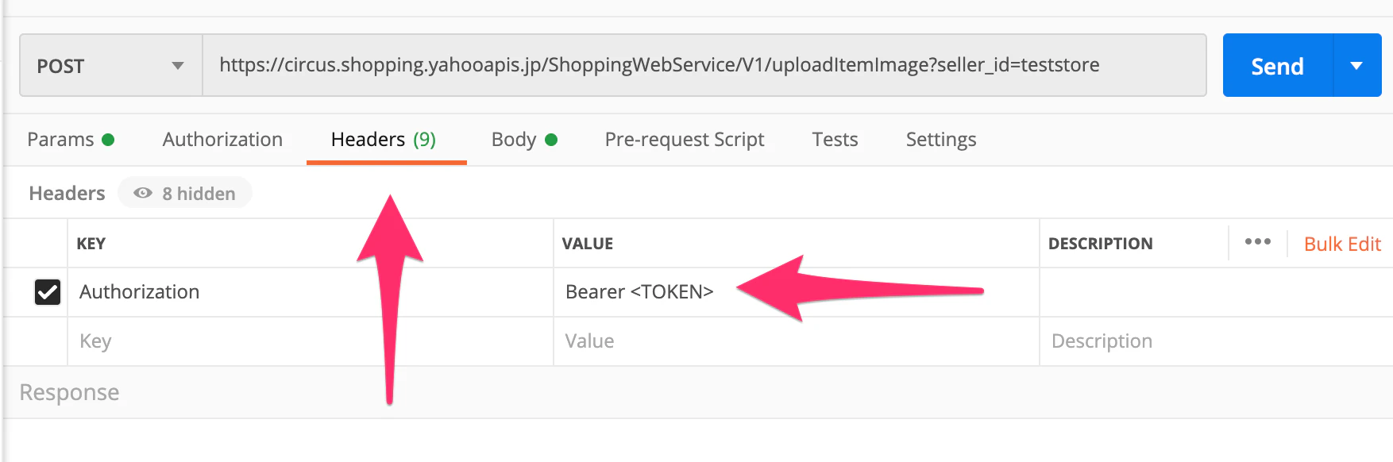Click the request URL field
This screenshot has width=1393, height=462.
tap(704, 65)
